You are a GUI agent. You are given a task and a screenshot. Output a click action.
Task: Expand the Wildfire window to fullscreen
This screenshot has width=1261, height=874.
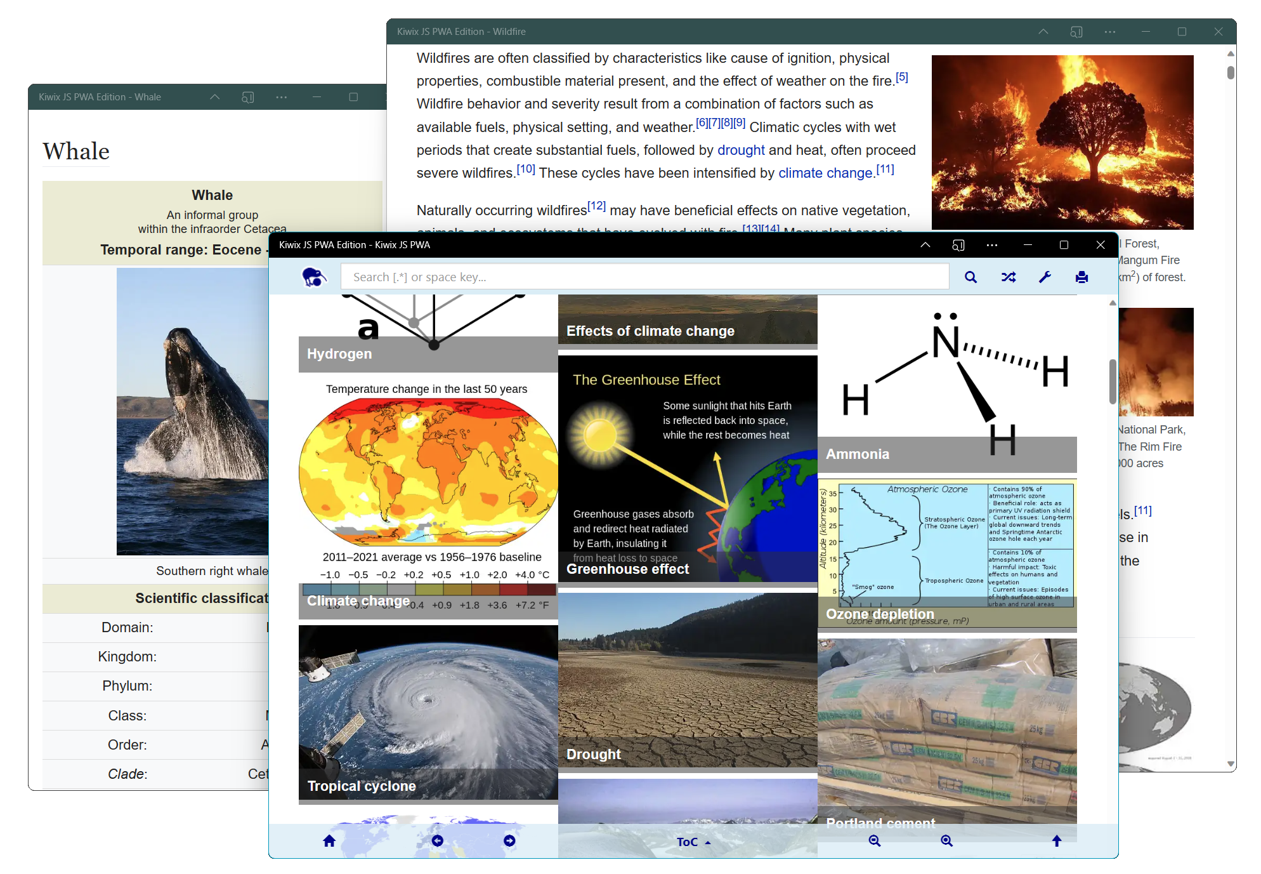(x=1182, y=30)
